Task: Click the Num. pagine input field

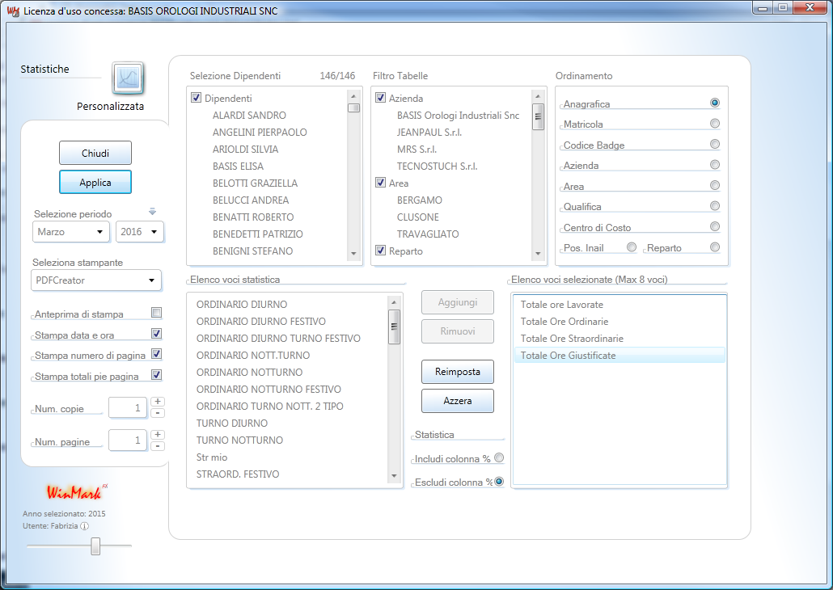Action: [x=128, y=440]
